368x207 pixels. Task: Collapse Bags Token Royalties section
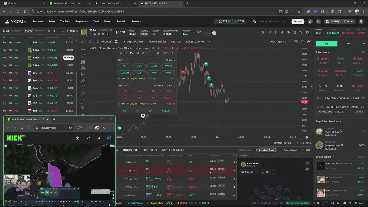328,121
